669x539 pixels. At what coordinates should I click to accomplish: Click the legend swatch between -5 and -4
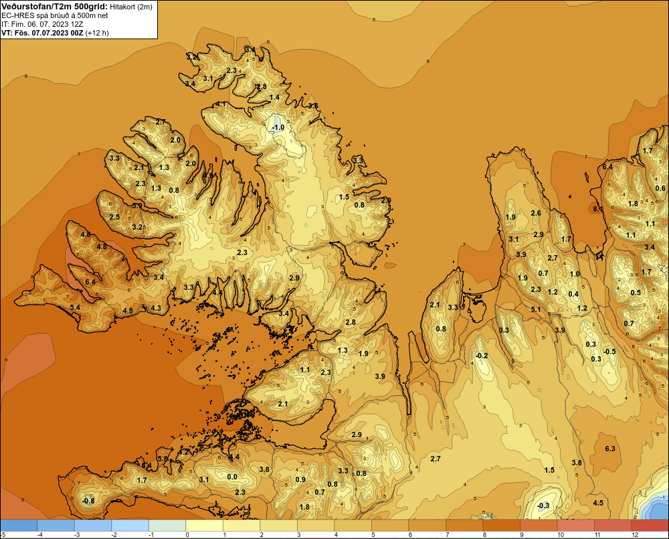19,526
